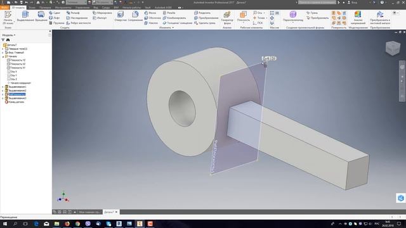Select the Вращение (Revolve) tool
The width and height of the screenshot is (406, 228).
[x=41, y=16]
